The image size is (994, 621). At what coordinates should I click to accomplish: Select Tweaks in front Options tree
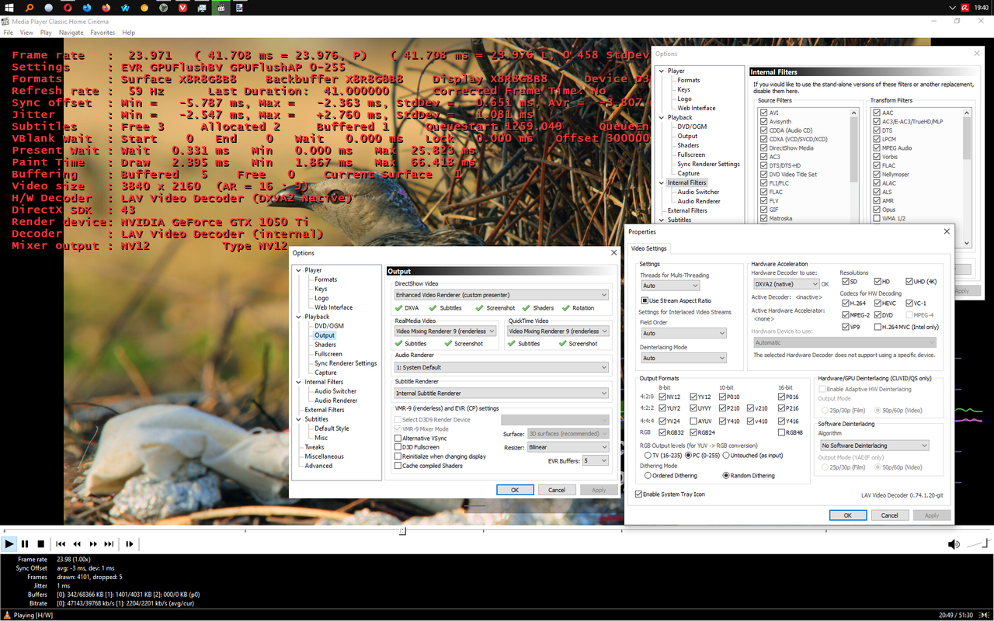[x=315, y=447]
